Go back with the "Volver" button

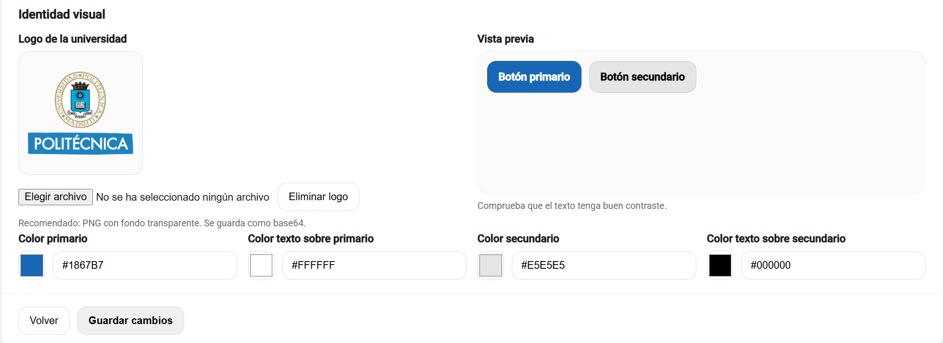pyautogui.click(x=44, y=321)
